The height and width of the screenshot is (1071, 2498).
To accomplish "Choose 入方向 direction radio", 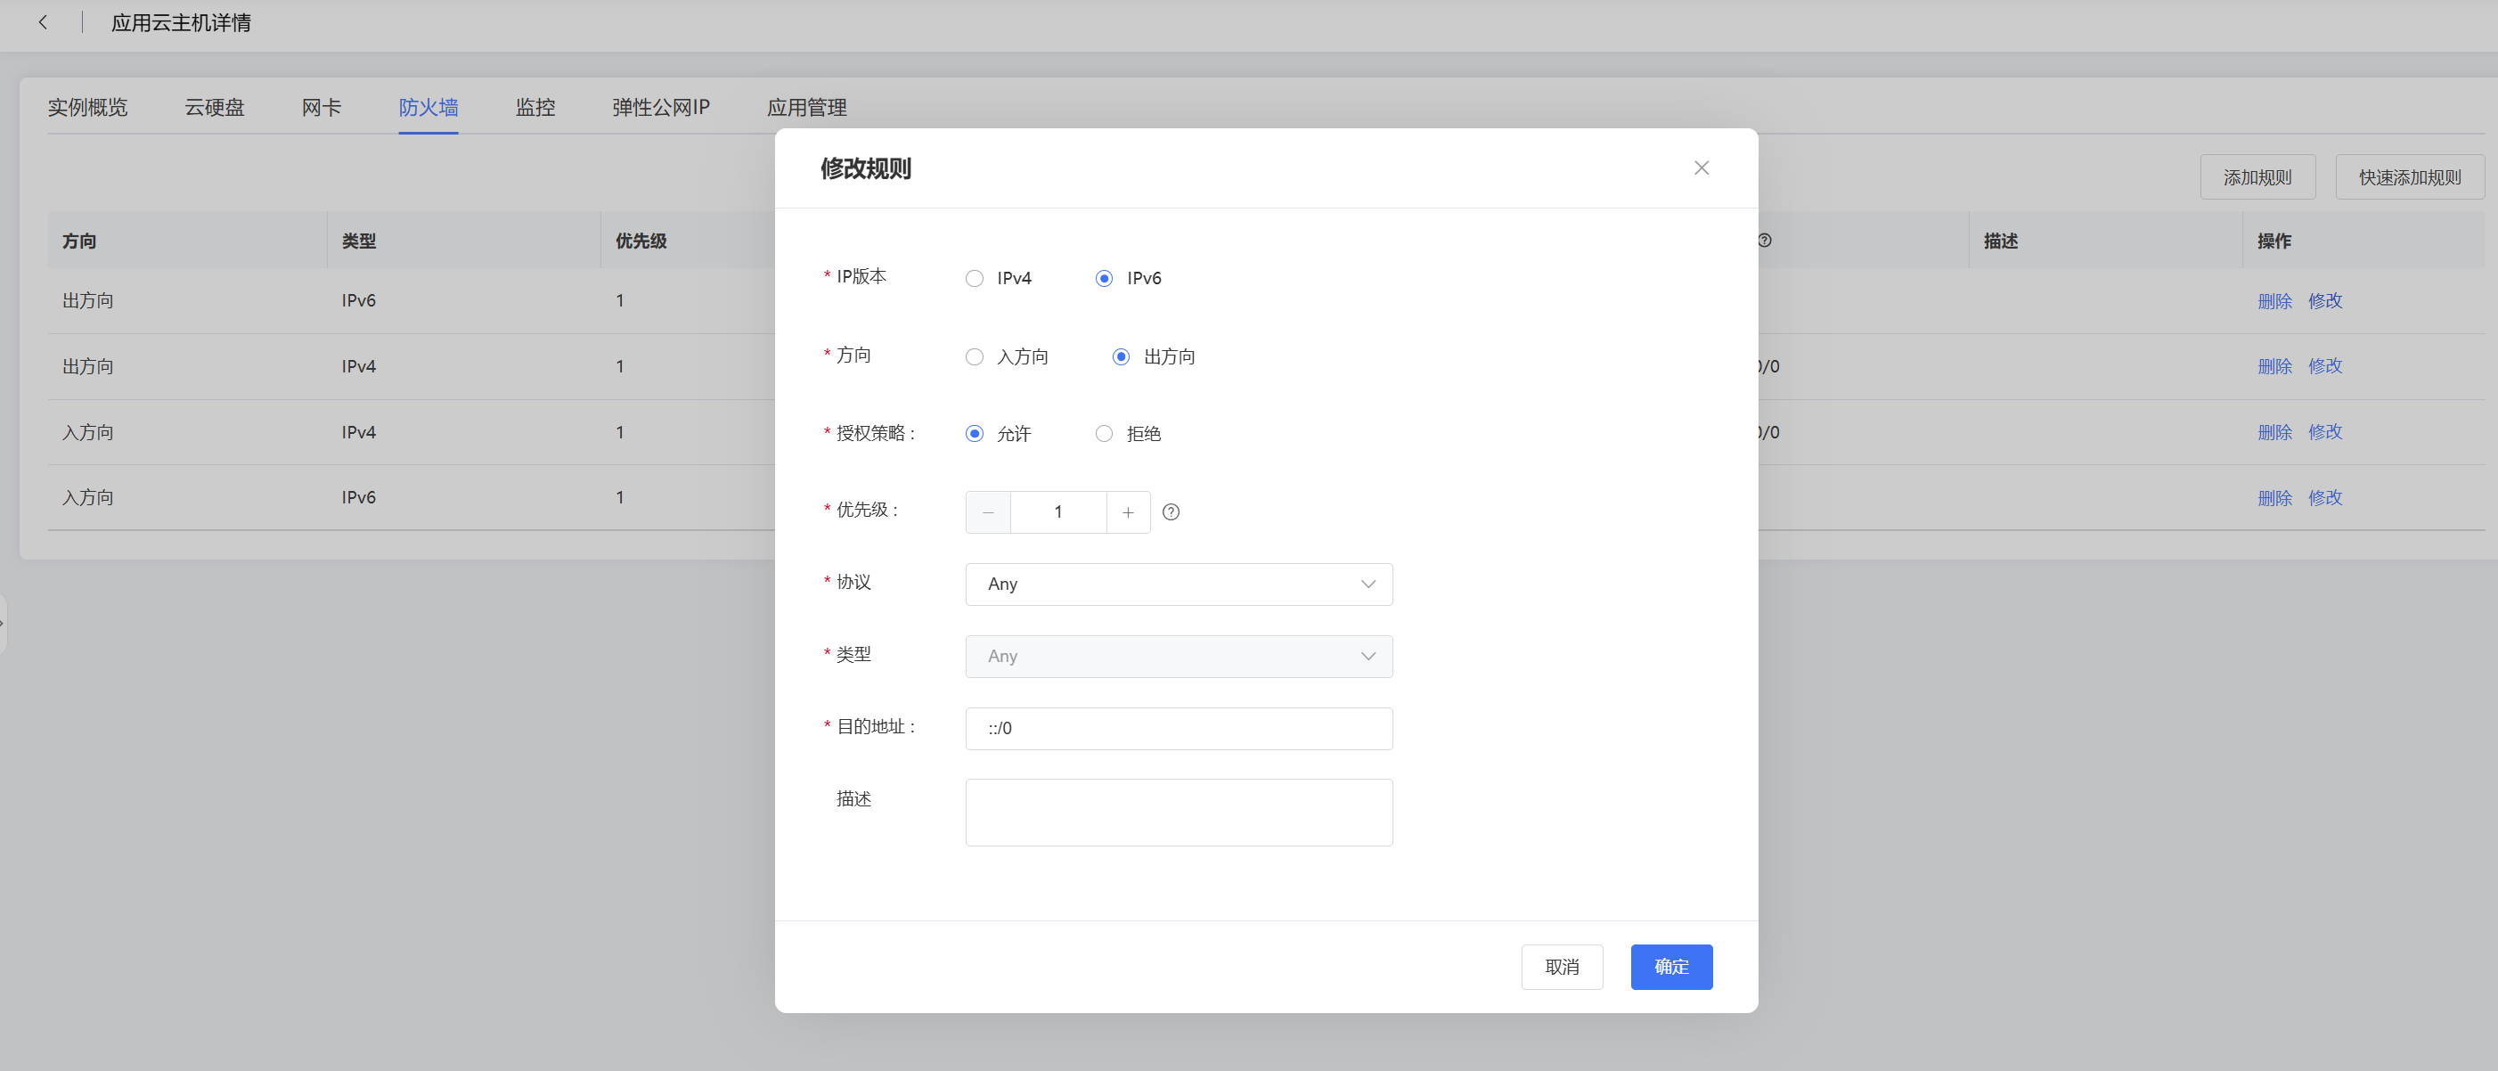I will pos(975,357).
